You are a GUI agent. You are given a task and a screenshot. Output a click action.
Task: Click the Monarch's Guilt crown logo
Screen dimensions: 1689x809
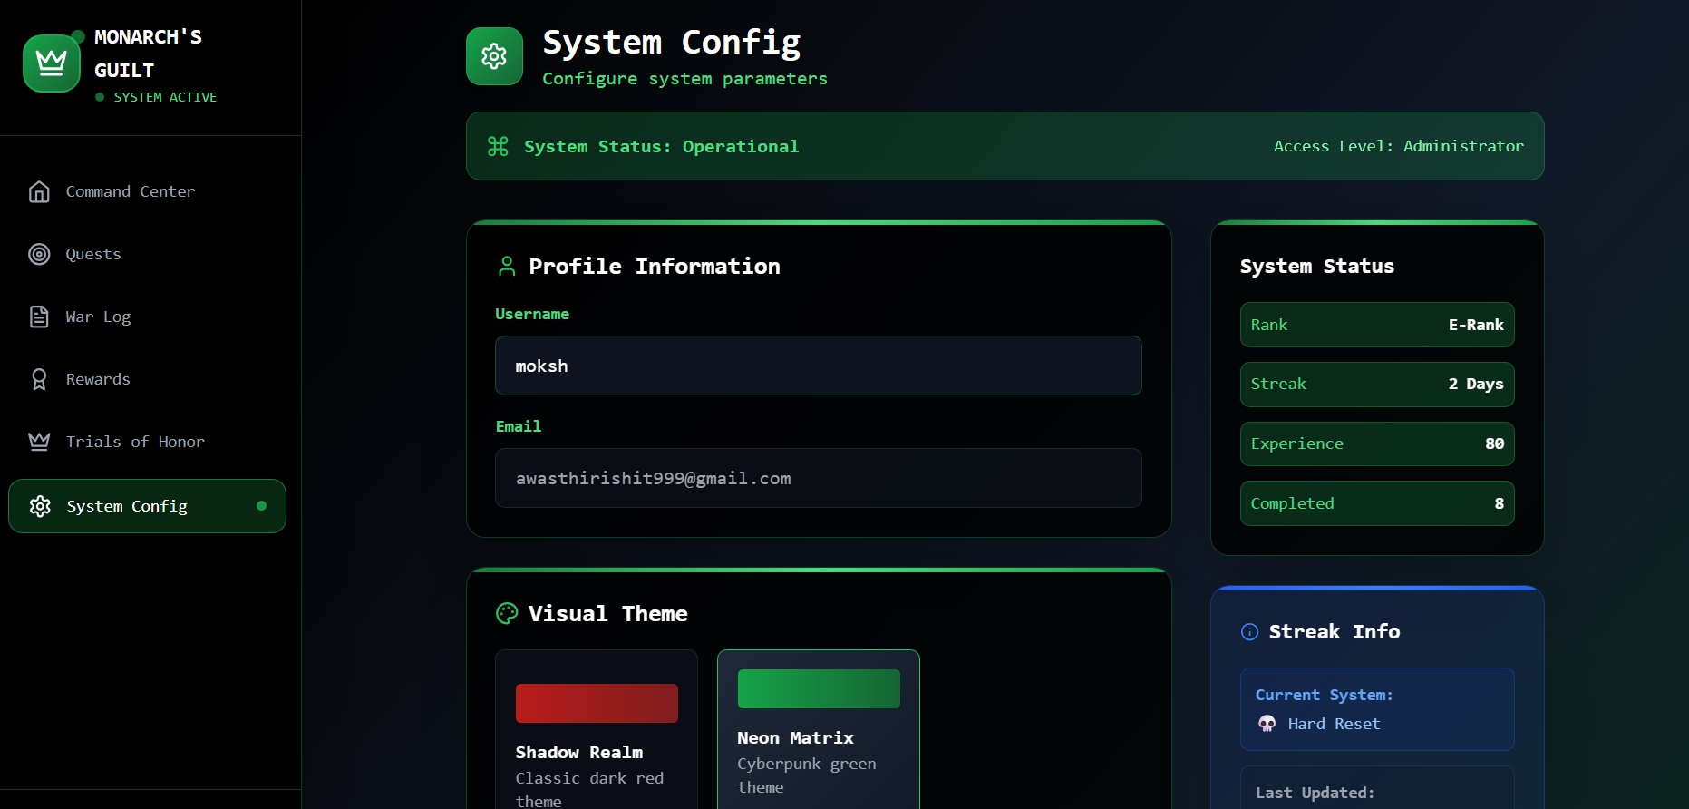point(52,63)
